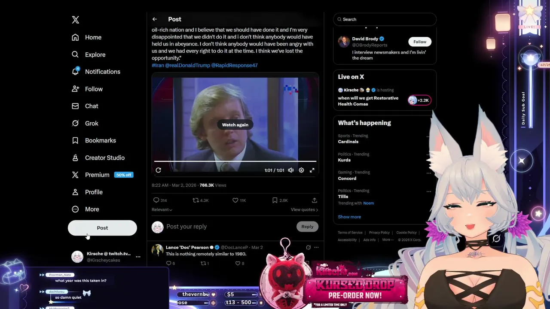Viewport: 550px width, 309px height.
Task: Open Chat in the sidebar
Action: point(85,106)
